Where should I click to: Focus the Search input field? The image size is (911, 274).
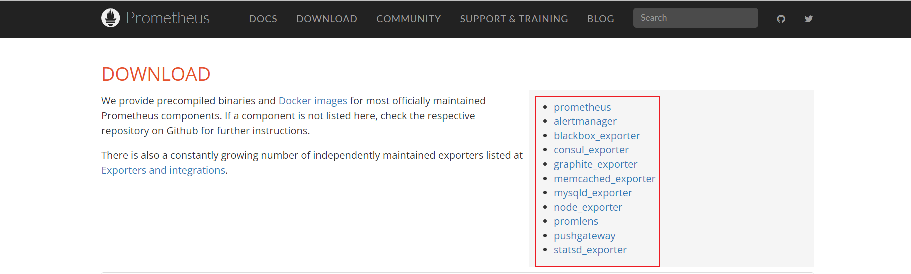pos(695,18)
